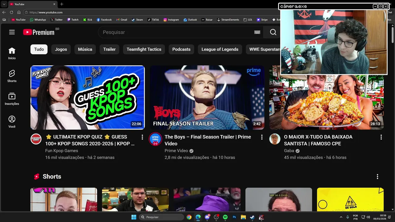
Task: Open Spotify from the taskbar
Action: point(225,217)
